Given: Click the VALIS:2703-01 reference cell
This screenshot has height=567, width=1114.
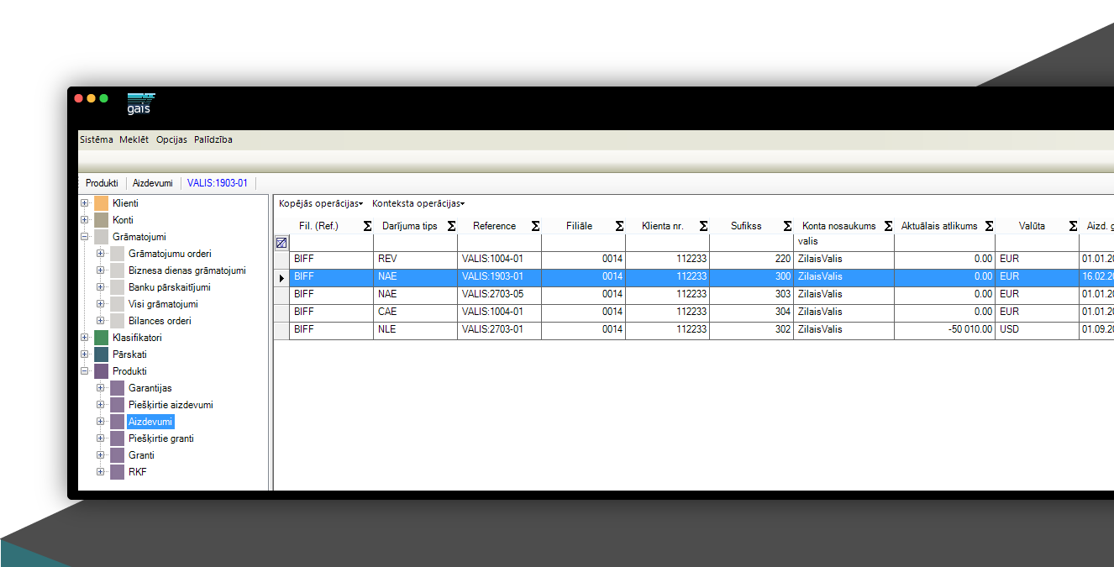Looking at the screenshot, I should 499,330.
